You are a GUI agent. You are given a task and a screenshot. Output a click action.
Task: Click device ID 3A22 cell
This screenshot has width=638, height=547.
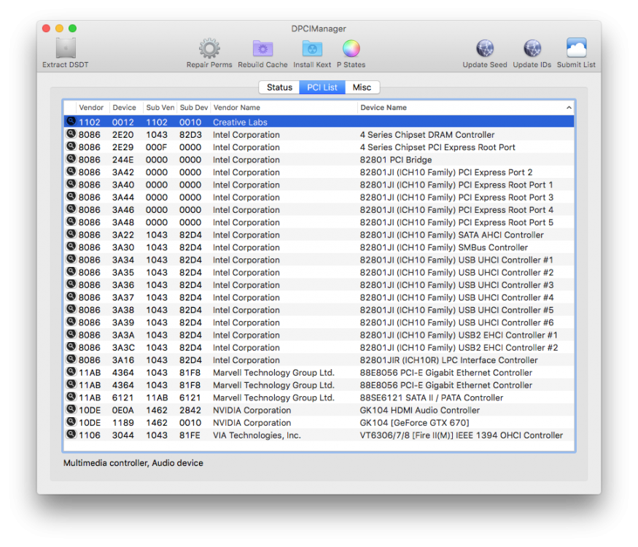pyautogui.click(x=123, y=235)
